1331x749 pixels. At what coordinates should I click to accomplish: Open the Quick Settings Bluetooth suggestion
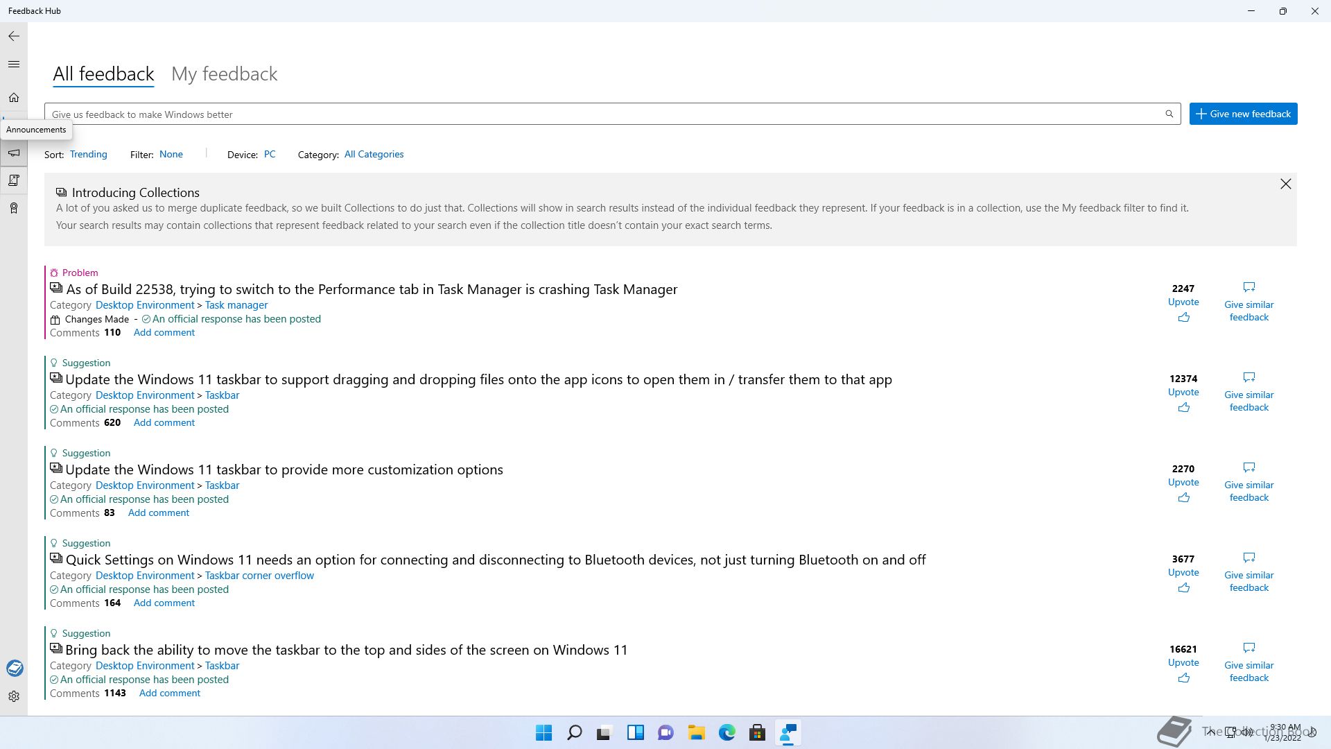pyautogui.click(x=496, y=560)
